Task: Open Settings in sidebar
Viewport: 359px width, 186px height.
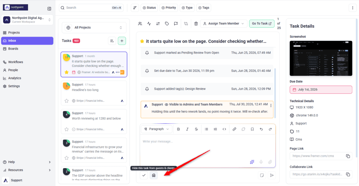Action: click(27, 86)
